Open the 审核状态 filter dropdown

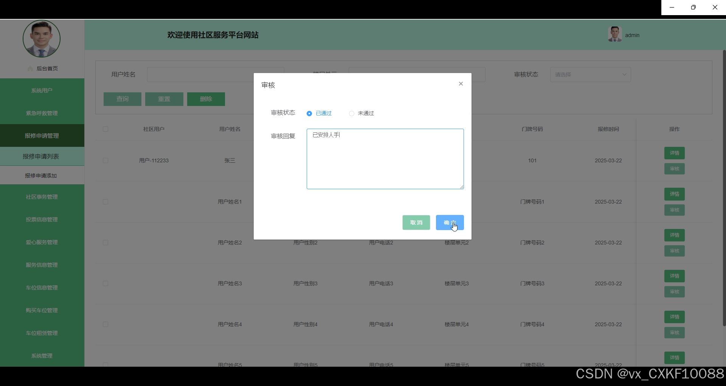590,75
